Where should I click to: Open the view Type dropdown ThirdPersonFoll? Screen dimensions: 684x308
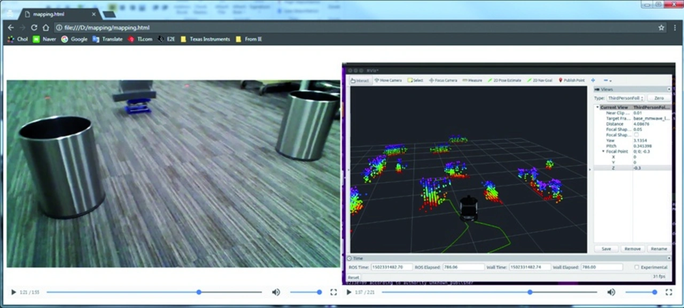[x=625, y=98]
